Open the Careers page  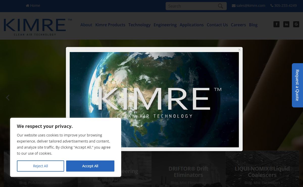[238, 25]
